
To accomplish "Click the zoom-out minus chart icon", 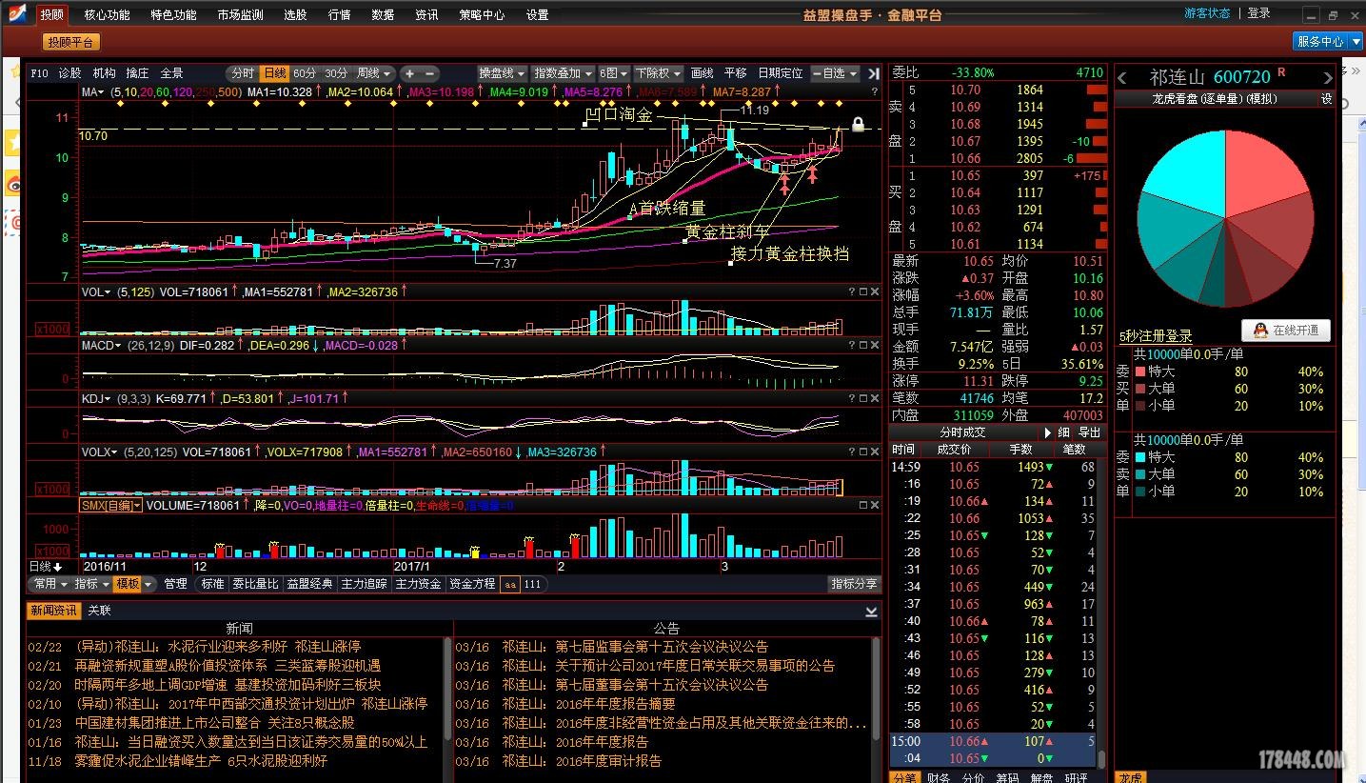I will 429,73.
